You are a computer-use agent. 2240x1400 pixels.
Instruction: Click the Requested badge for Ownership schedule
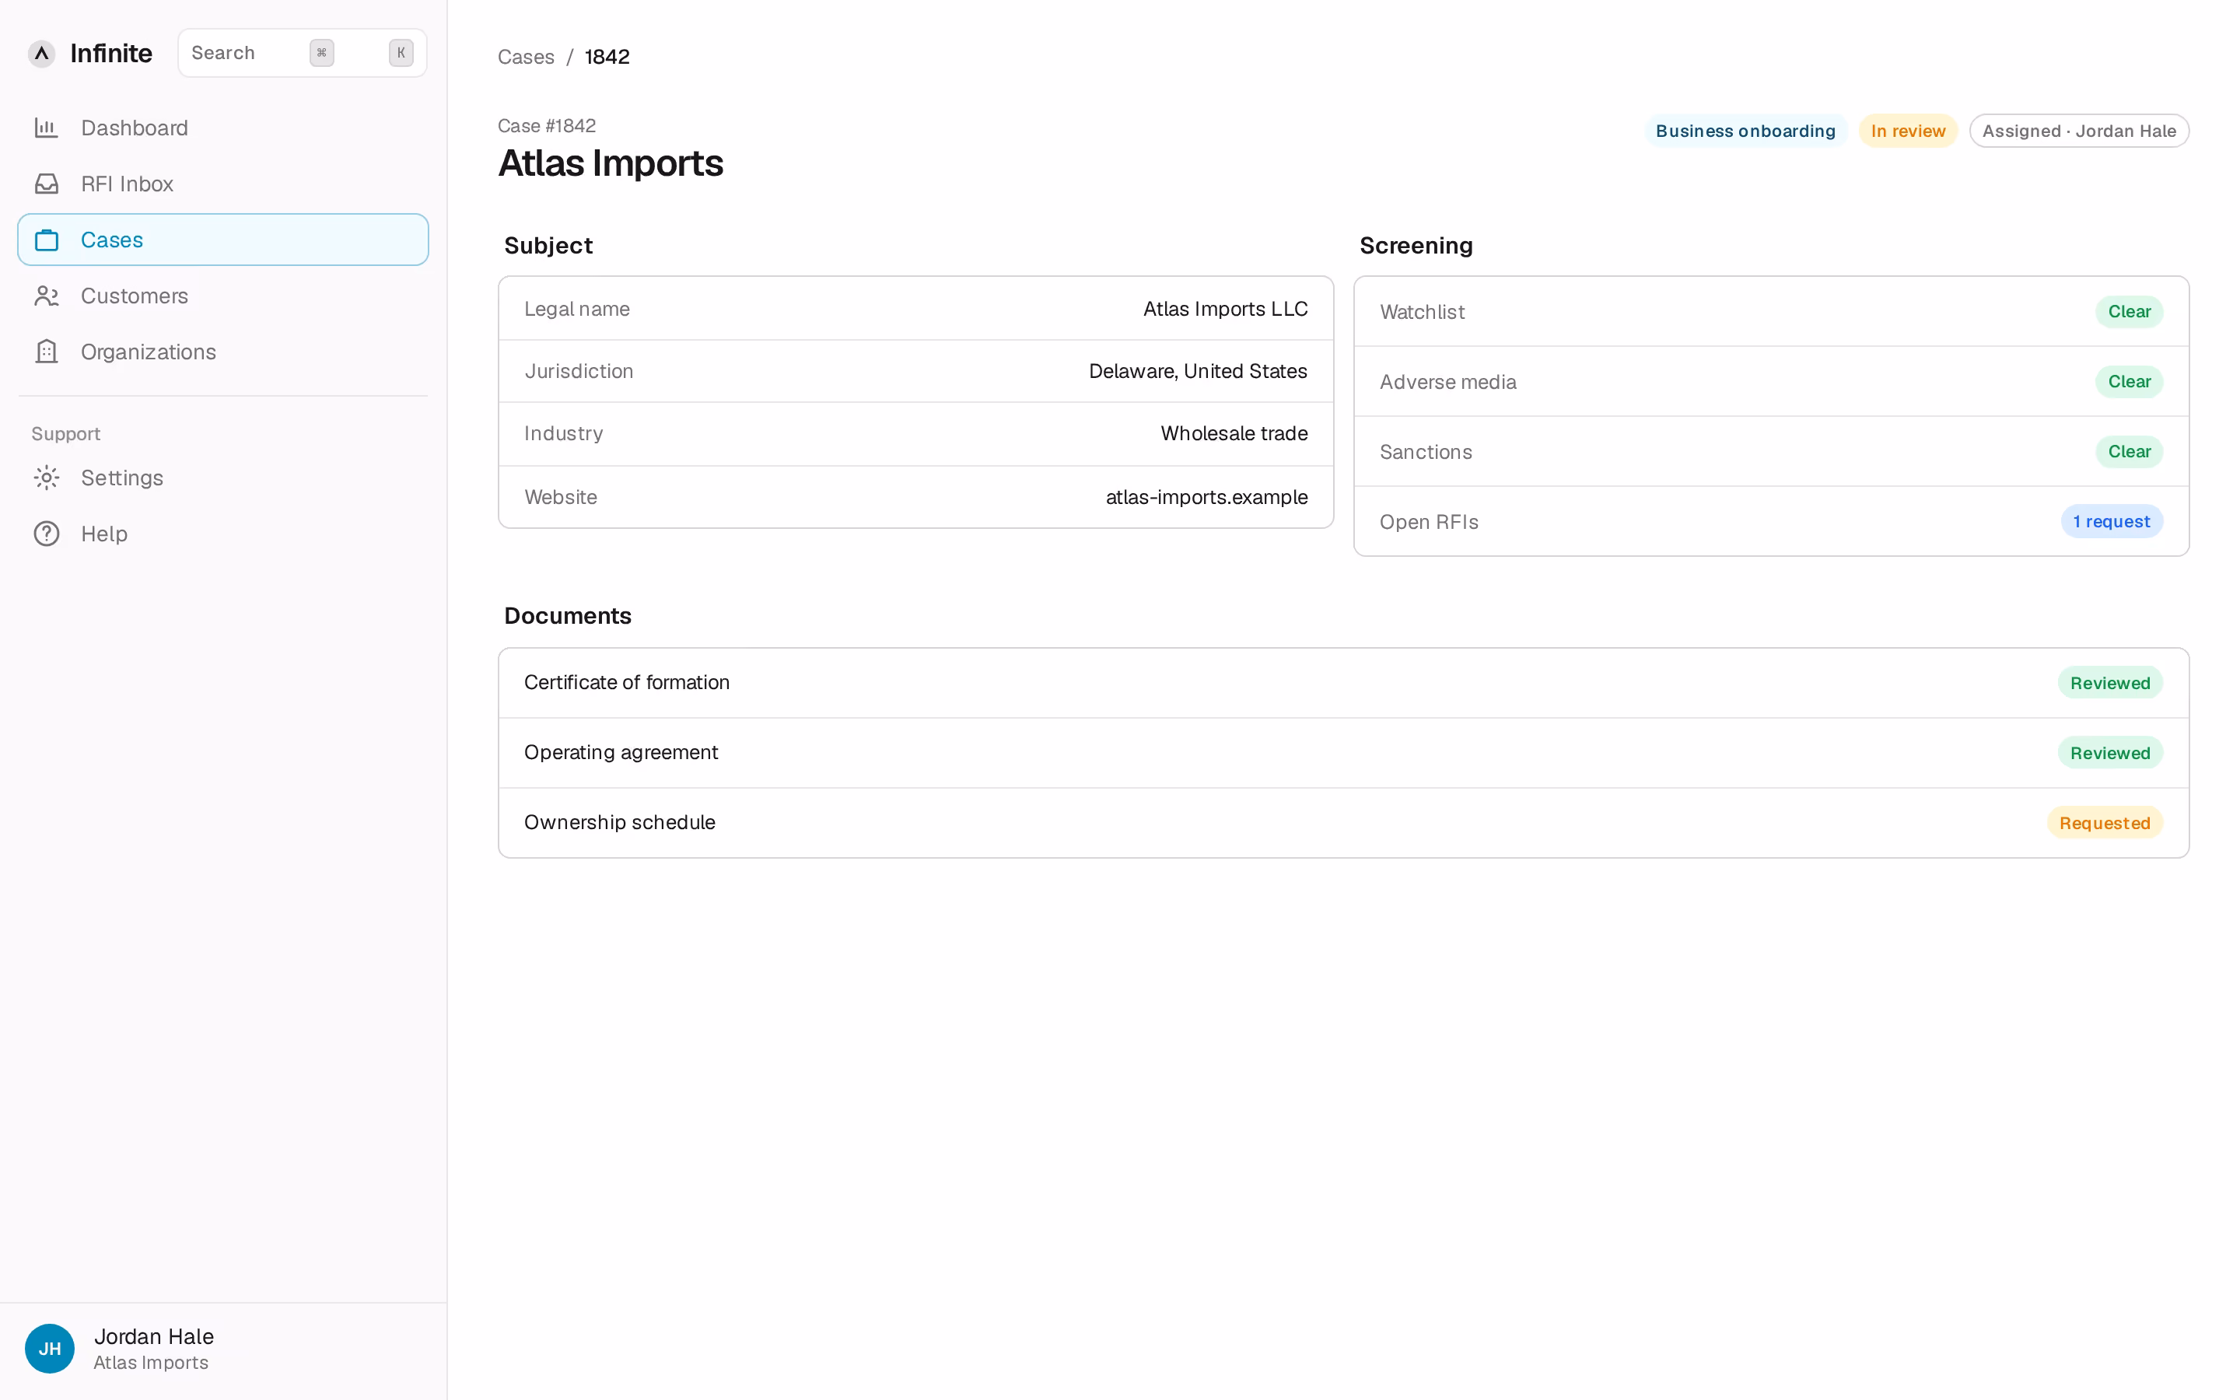2105,823
